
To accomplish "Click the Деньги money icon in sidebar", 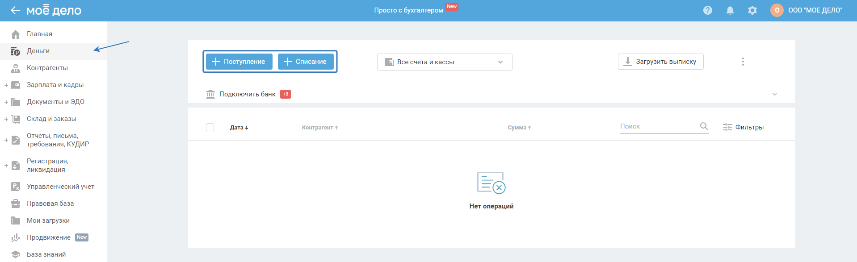I will click(x=16, y=51).
